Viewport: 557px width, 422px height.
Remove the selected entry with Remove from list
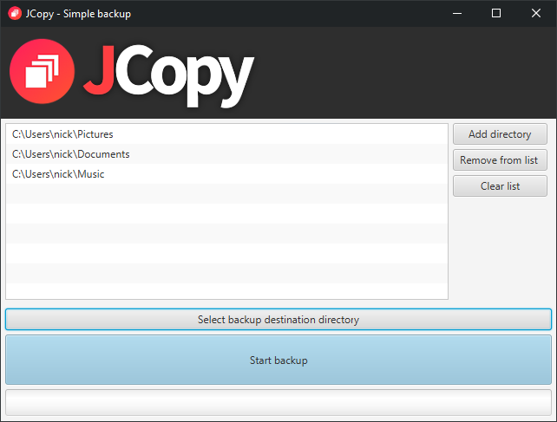tap(500, 160)
